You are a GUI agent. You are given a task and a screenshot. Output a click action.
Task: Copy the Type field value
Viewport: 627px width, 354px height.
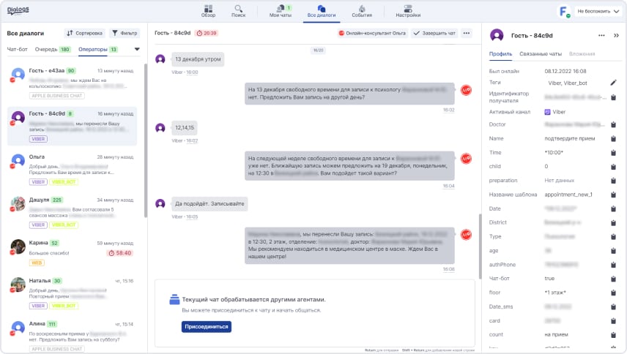pos(613,237)
